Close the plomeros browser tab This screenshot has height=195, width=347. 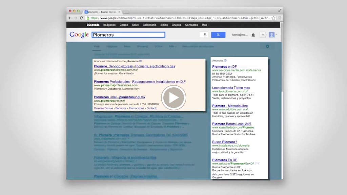coord(119,12)
